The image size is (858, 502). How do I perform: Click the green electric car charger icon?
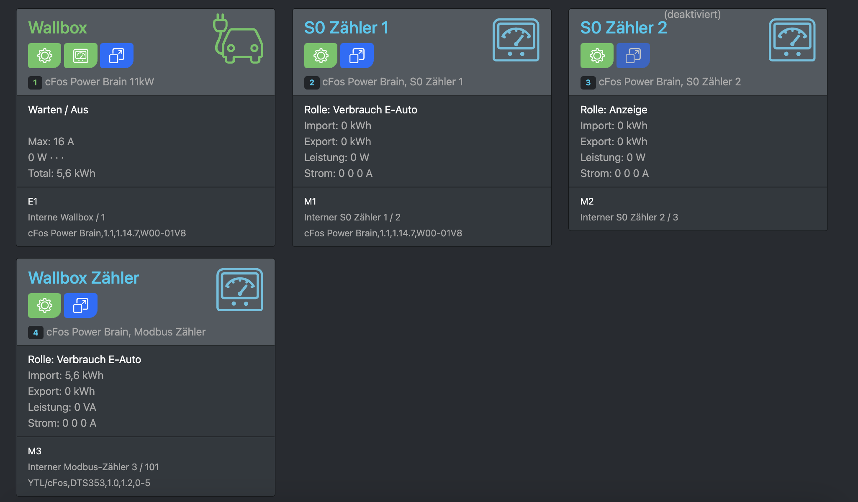[238, 38]
